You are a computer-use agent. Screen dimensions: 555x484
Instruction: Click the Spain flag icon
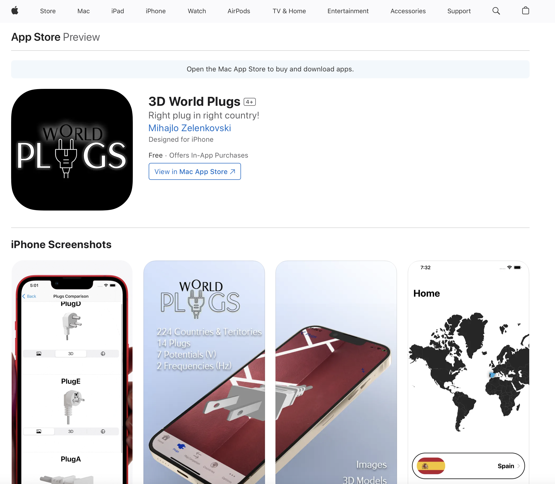[431, 466]
